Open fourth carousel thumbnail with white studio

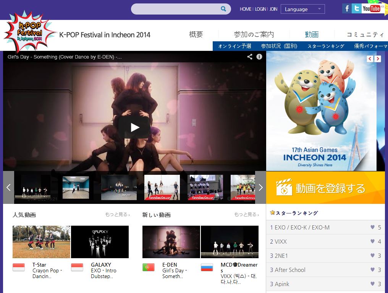point(162,187)
